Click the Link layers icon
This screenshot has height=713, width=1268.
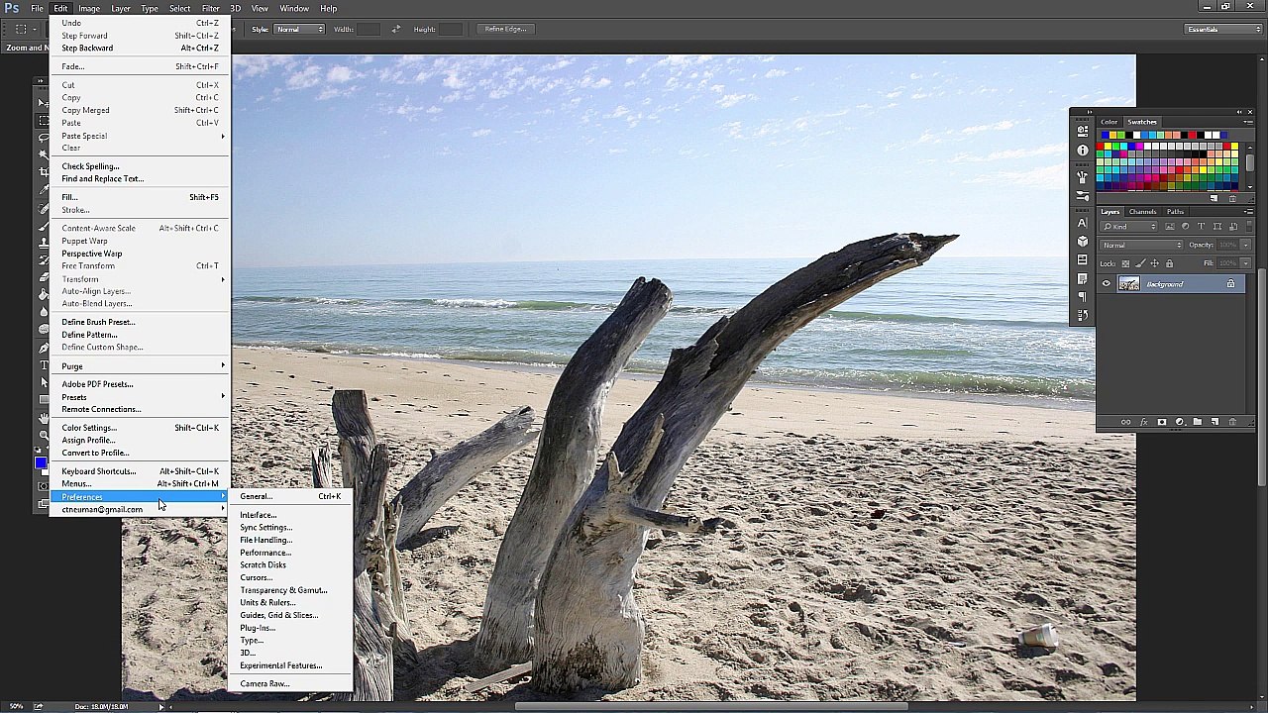1125,422
